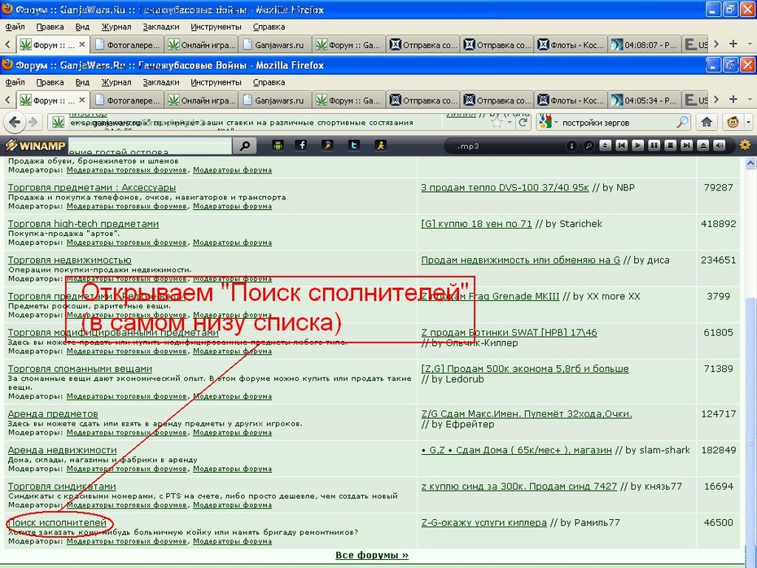Screen dimensions: 757x568
Task: Click the Winamp toolbar search text field
Action: pos(150,146)
